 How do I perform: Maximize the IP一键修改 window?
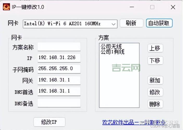coord(152,7)
